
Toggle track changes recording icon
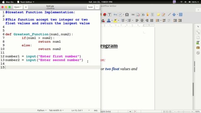click(x=163, y=15)
